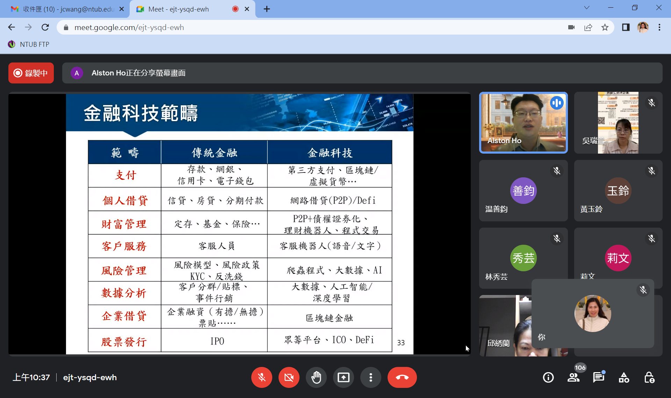Unmute the microphone in the call bar

pos(261,377)
